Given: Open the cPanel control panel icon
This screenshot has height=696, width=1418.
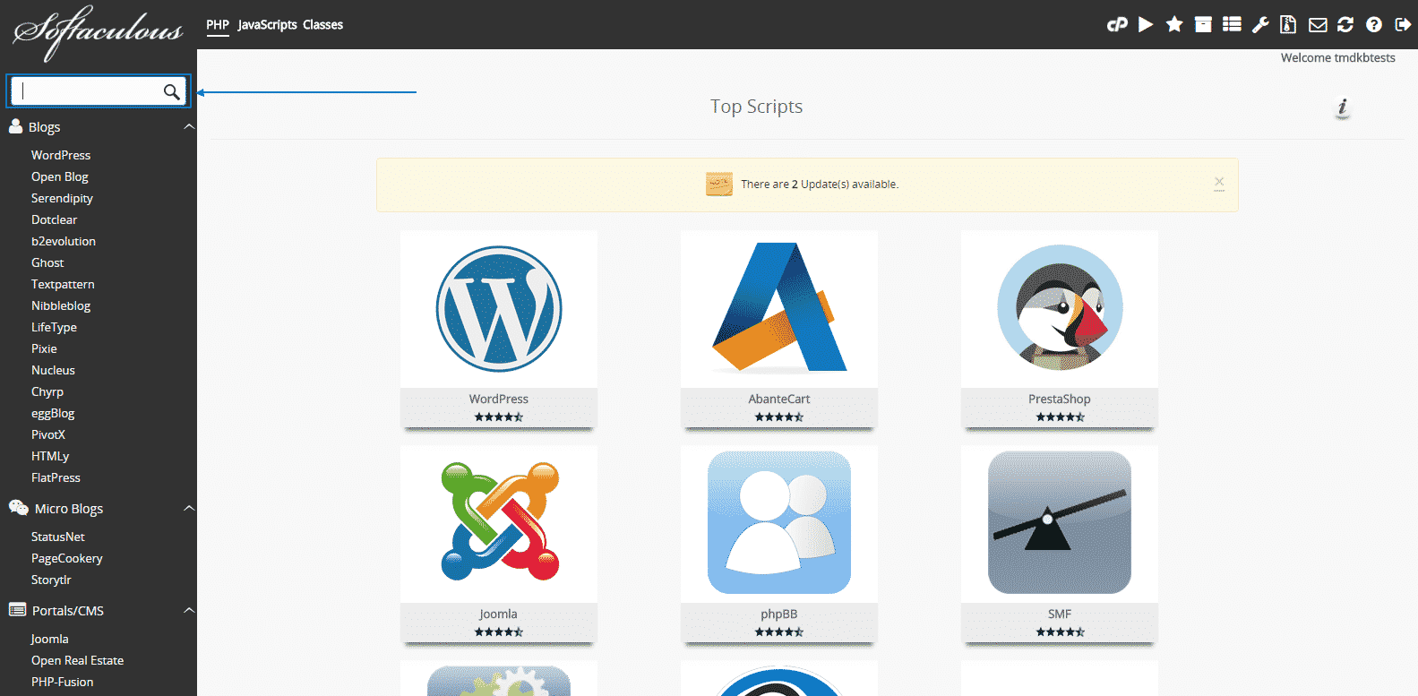Looking at the screenshot, I should [1117, 25].
